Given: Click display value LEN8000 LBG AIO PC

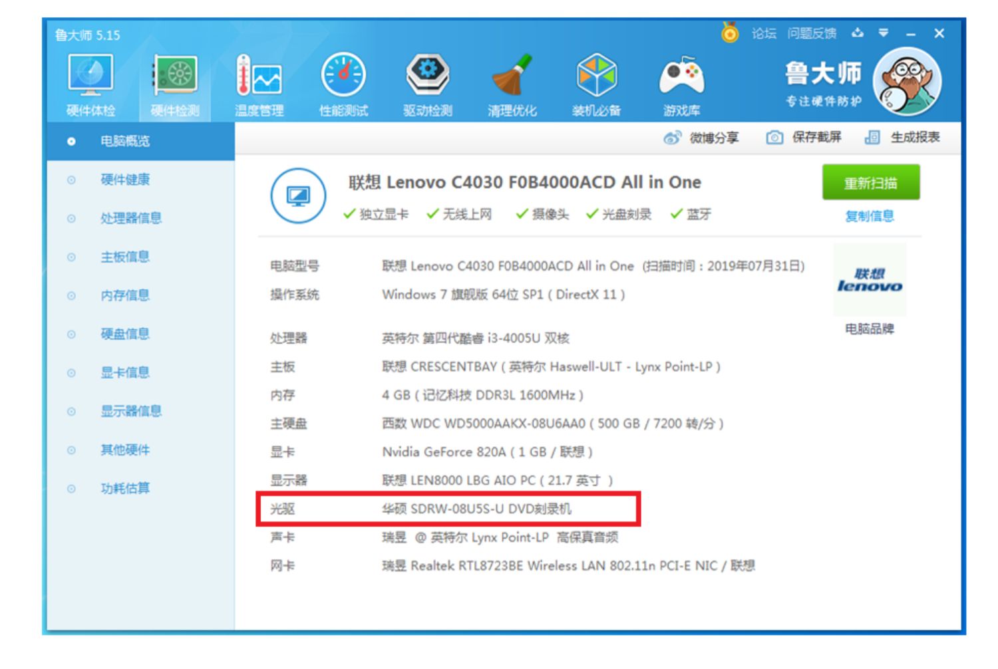Looking at the screenshot, I should [x=498, y=481].
